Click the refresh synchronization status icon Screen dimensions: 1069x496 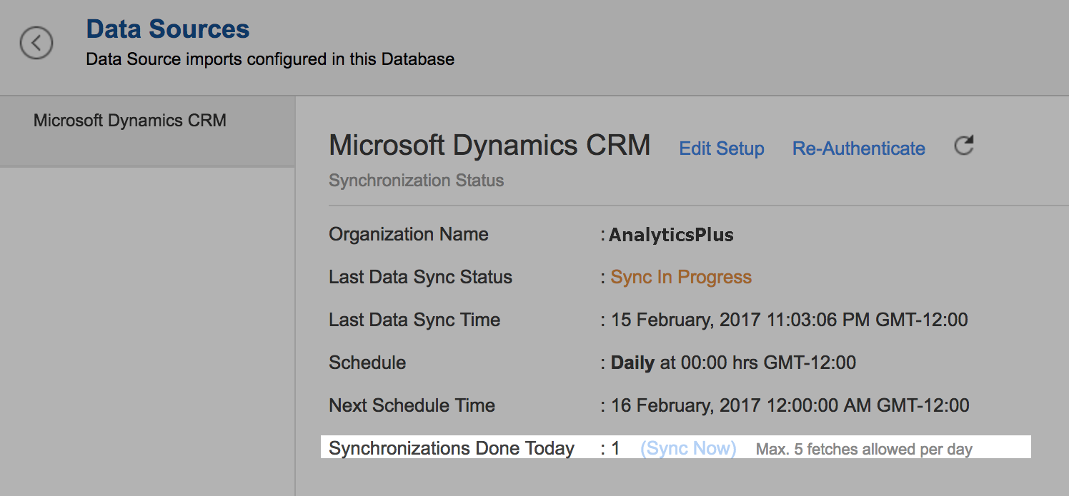coord(964,146)
